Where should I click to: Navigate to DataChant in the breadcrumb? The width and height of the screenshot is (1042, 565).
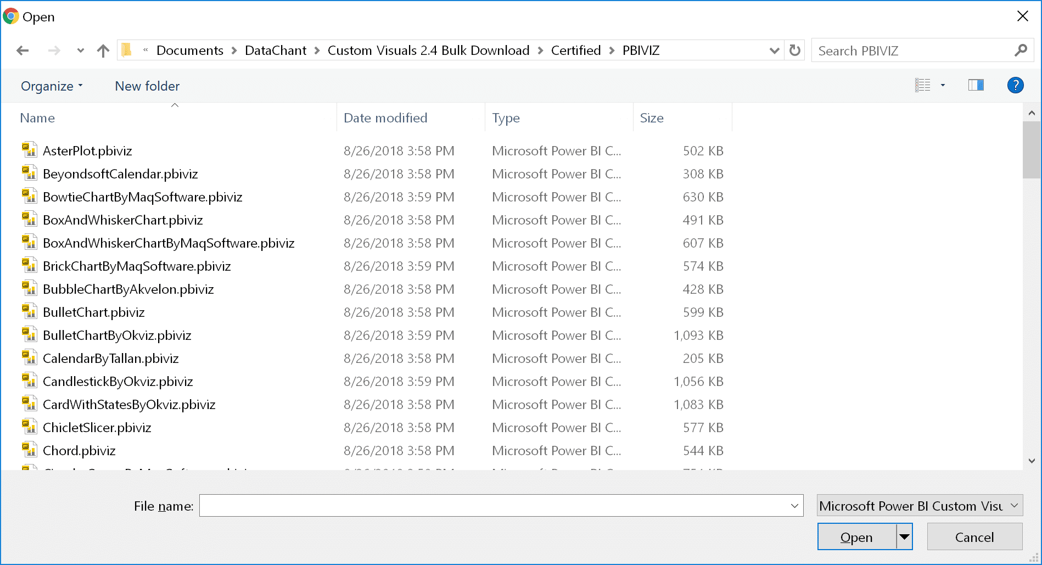point(276,51)
